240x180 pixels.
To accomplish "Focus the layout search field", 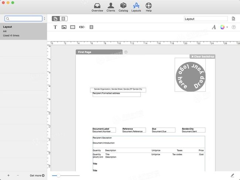I will point(23,19).
